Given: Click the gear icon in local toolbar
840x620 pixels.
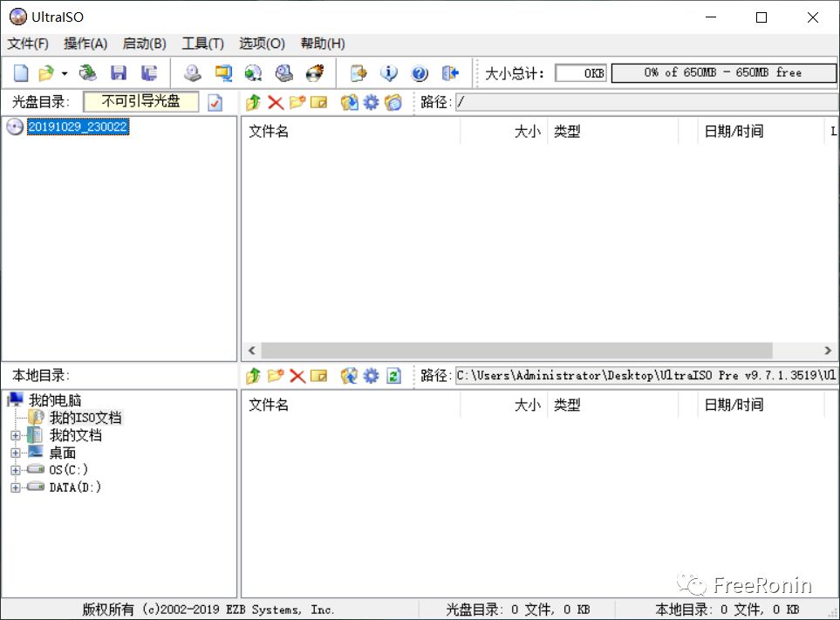Looking at the screenshot, I should pos(371,376).
